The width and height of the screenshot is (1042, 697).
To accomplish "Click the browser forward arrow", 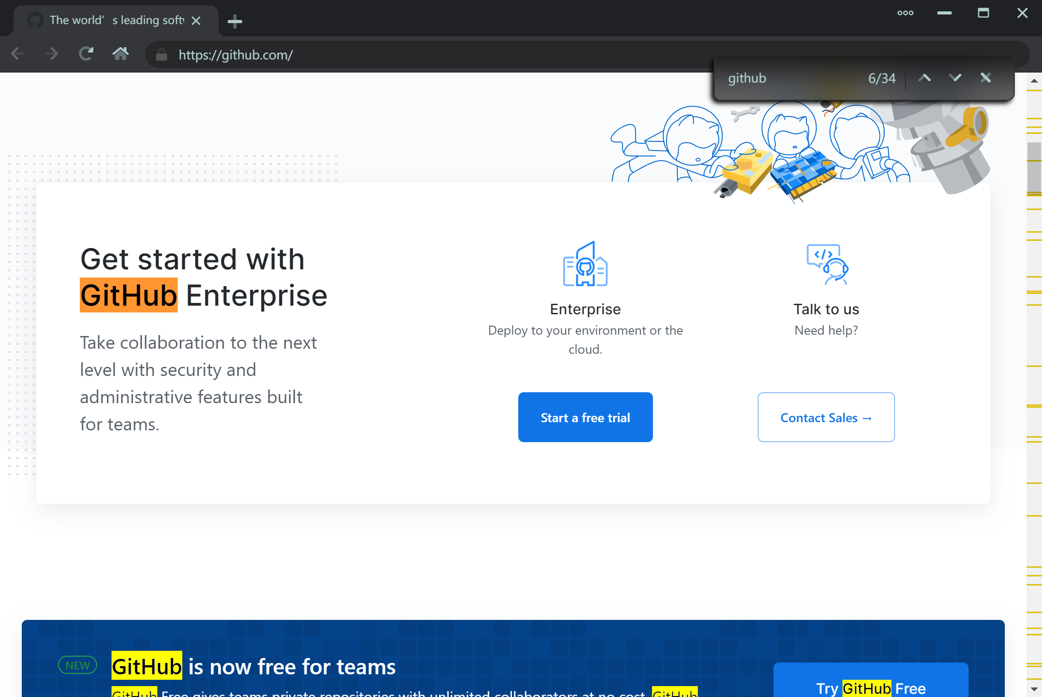I will (52, 54).
